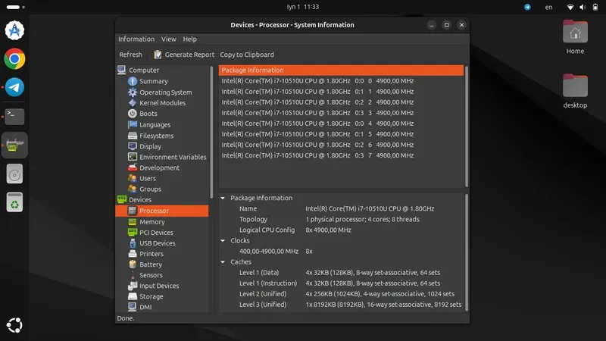Click the Level 3 (Unified) cache row

[341, 305]
